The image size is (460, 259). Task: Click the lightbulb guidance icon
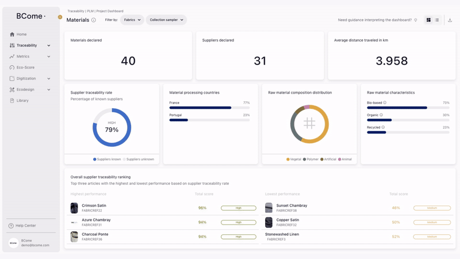pyautogui.click(x=415, y=20)
